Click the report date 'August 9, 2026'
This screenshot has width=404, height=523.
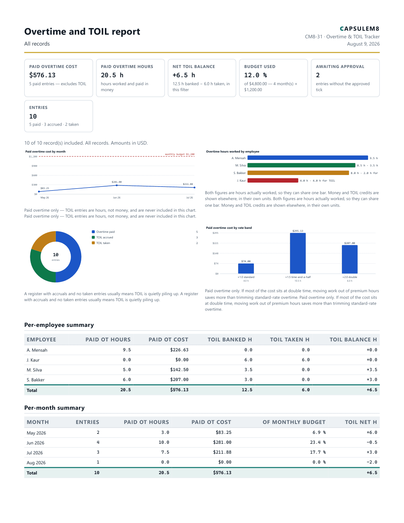coord(363,44)
